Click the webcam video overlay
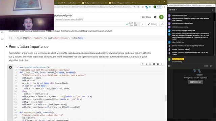The image size is (216, 121). pos(27,15)
